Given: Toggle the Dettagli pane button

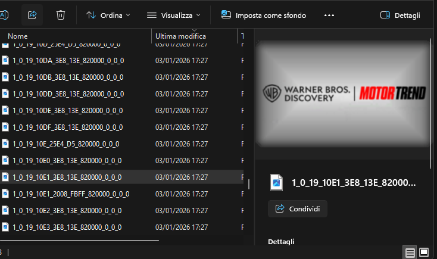Looking at the screenshot, I should tap(400, 15).
